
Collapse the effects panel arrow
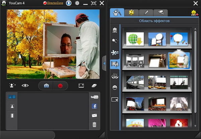(104, 63)
